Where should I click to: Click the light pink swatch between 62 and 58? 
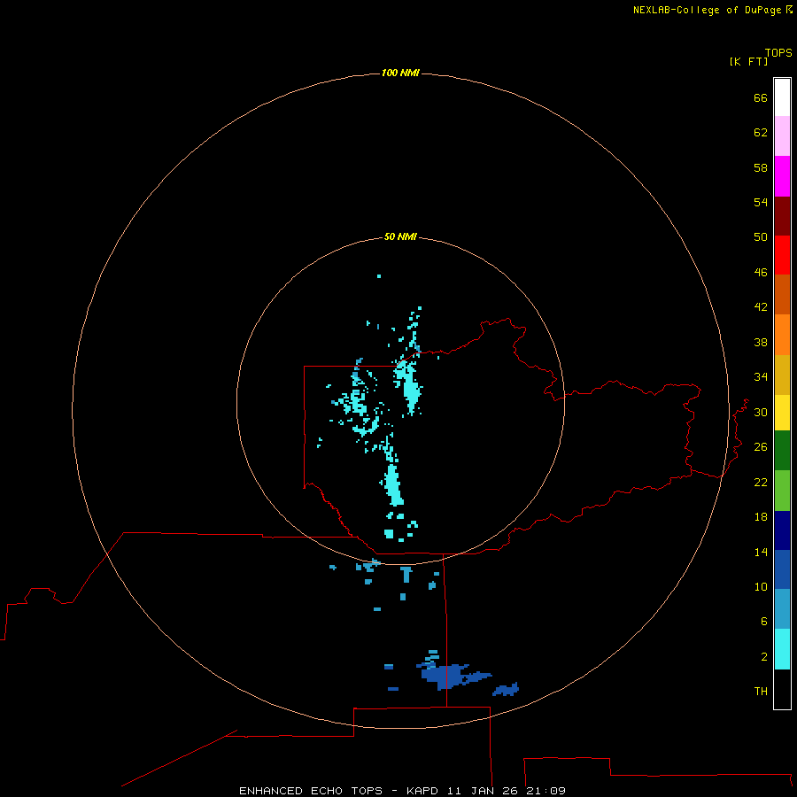coord(782,135)
